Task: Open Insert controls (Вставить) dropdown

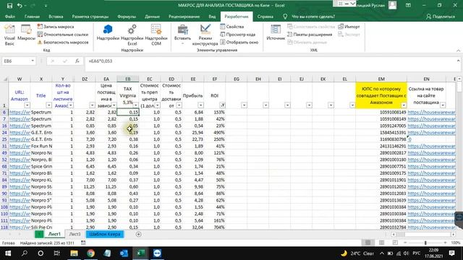Action: 182,35
